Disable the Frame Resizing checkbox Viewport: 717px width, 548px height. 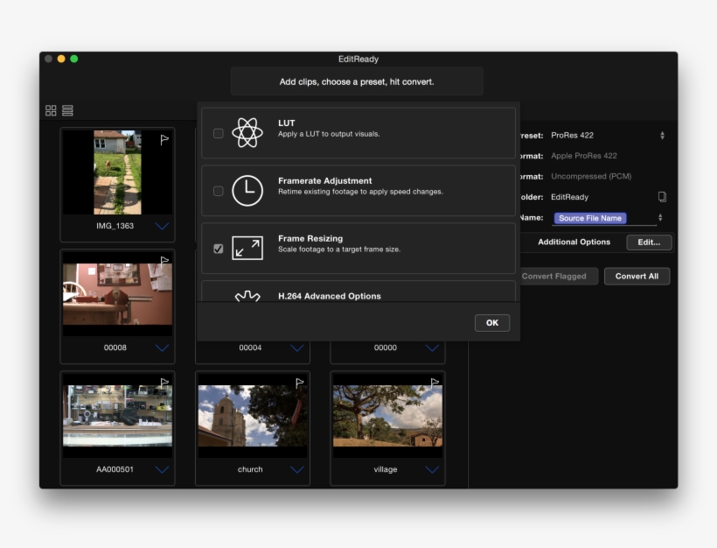[x=218, y=248]
